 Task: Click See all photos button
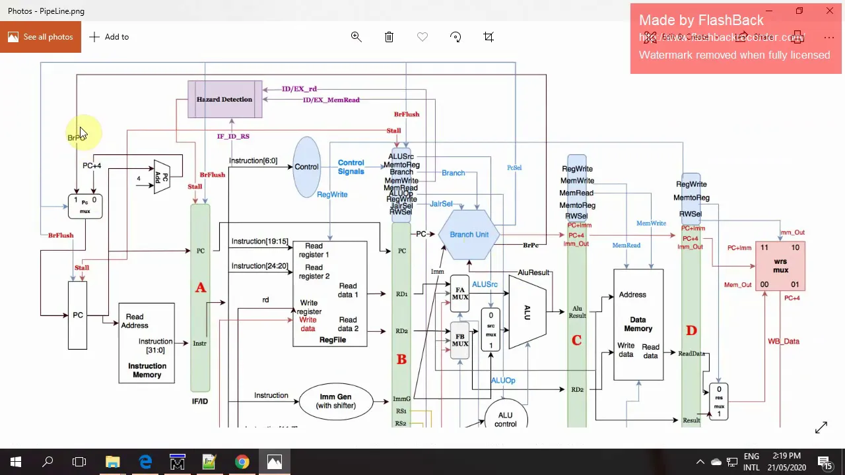click(40, 37)
